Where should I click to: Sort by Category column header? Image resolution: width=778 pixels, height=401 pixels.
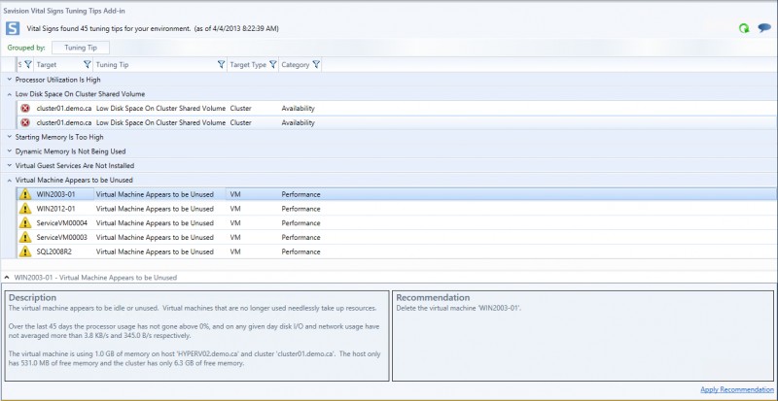pos(296,64)
